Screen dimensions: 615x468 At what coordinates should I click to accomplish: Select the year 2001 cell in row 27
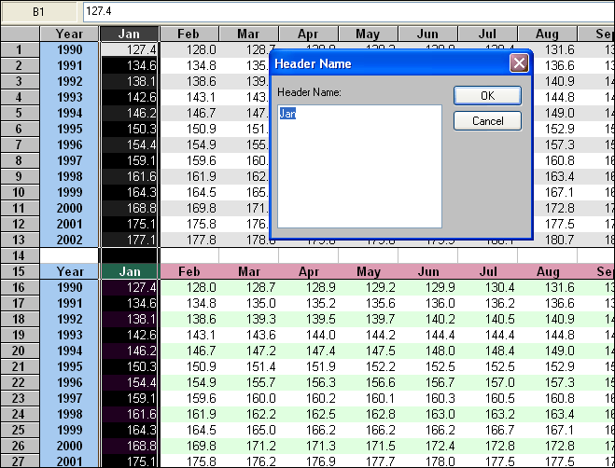tap(69, 461)
